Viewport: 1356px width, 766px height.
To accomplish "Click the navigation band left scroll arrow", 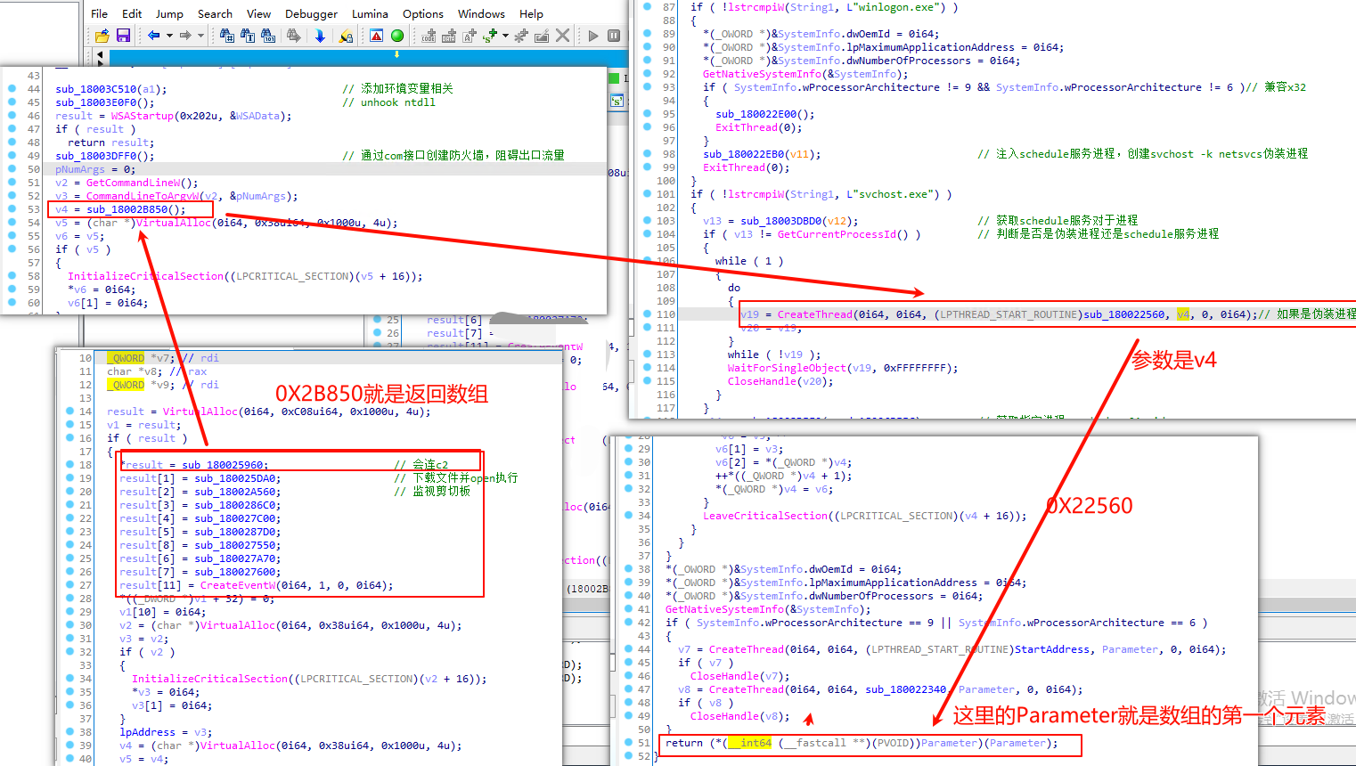I will 100,54.
